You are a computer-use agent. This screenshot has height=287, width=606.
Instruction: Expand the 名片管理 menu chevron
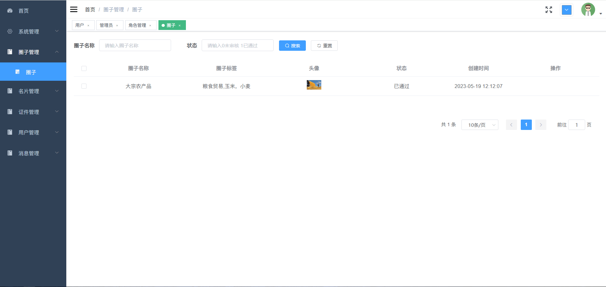coord(57,91)
